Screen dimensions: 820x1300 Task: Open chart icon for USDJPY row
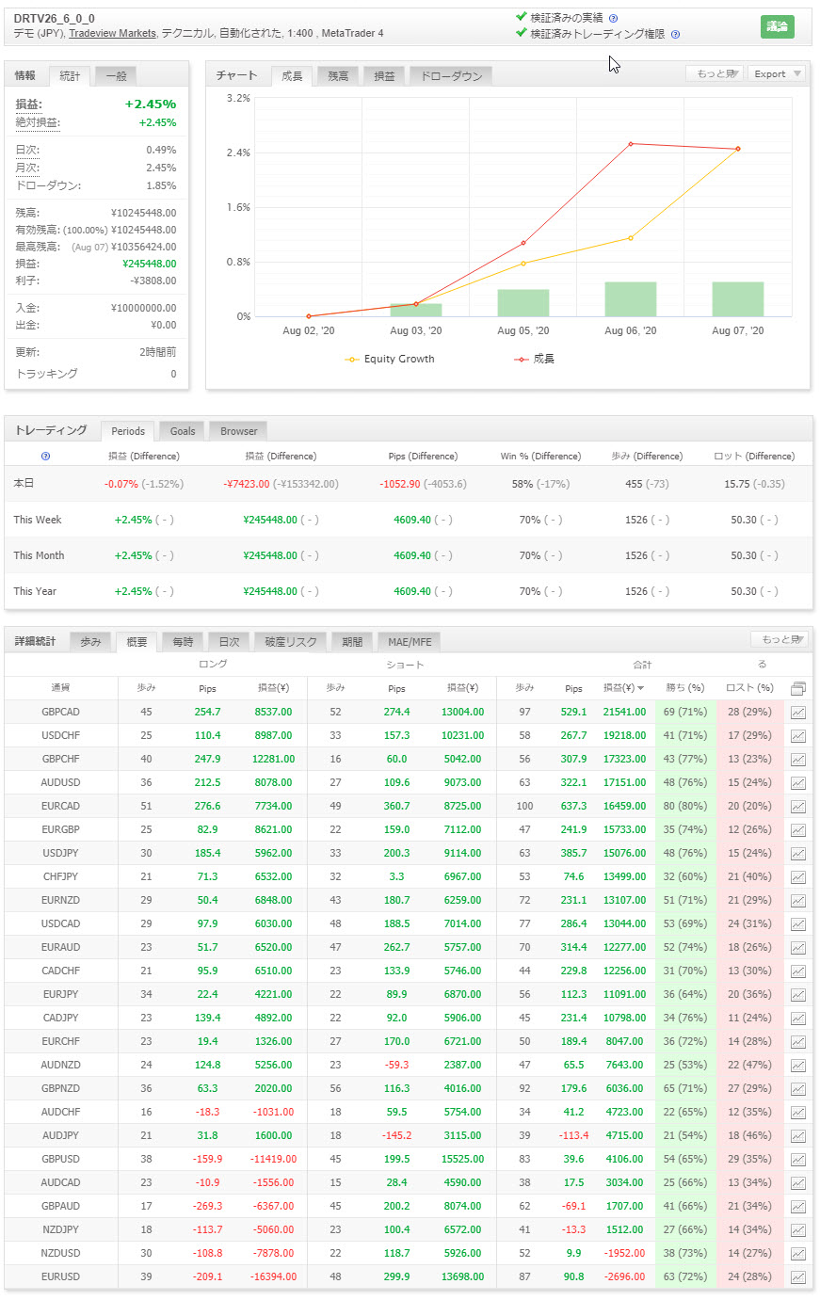798,854
